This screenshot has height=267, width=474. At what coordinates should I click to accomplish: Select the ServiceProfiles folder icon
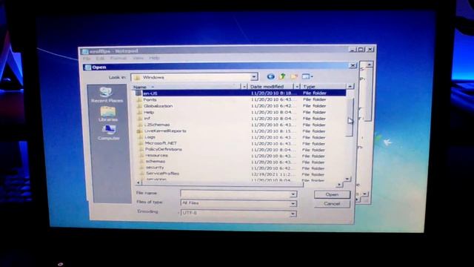coord(142,174)
